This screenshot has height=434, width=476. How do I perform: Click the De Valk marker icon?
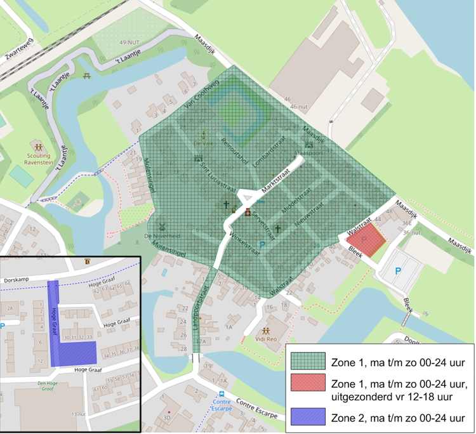coord(204,135)
